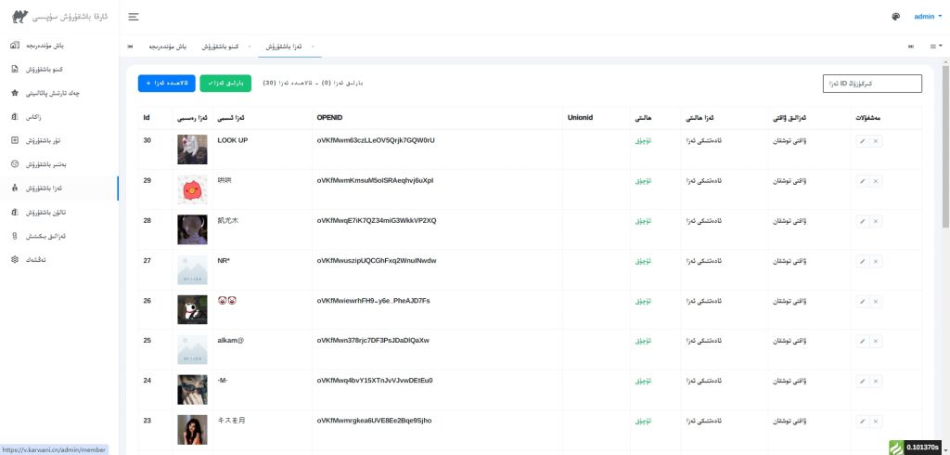Click the edit pencil for member 30
Viewport: 950px width, 455px height.
862,141
